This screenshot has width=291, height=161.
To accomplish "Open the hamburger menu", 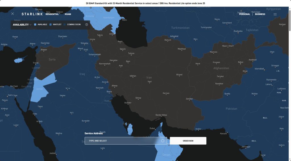I will click(275, 14).
